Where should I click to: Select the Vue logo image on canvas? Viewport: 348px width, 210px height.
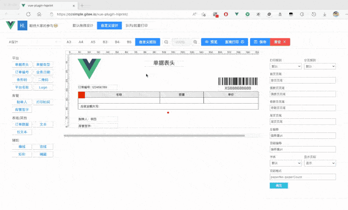click(x=89, y=69)
